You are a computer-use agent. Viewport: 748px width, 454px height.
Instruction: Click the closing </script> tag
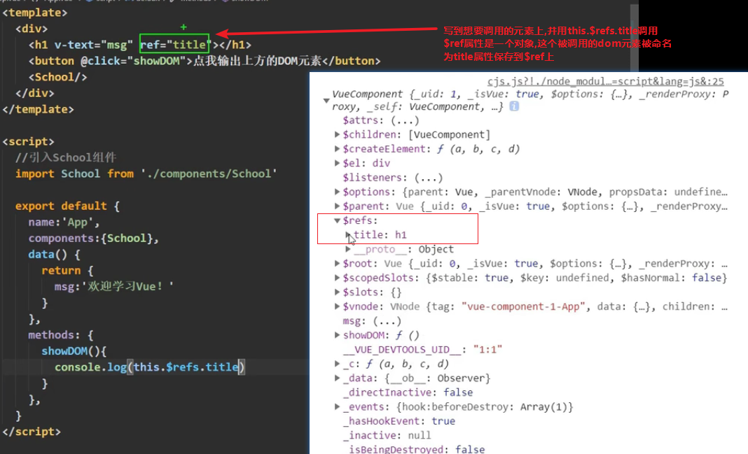click(32, 432)
